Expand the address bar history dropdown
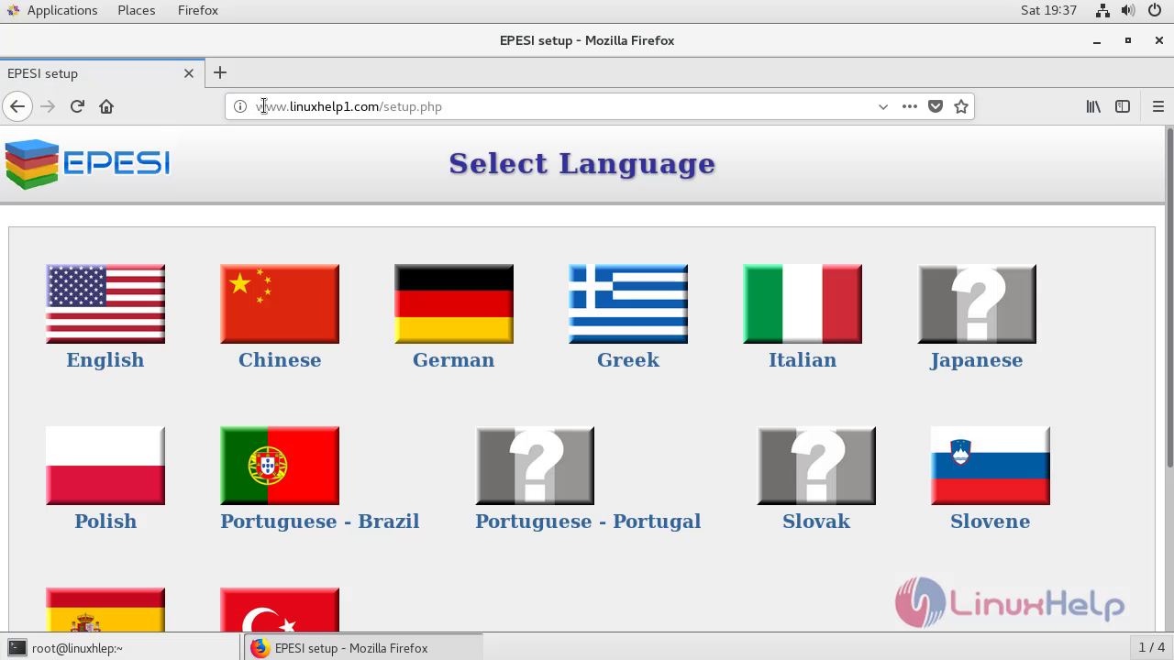 [883, 106]
